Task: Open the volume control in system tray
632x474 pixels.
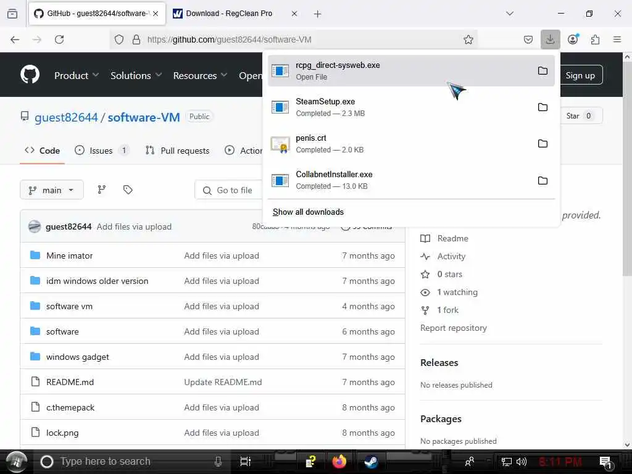Action: [521, 462]
